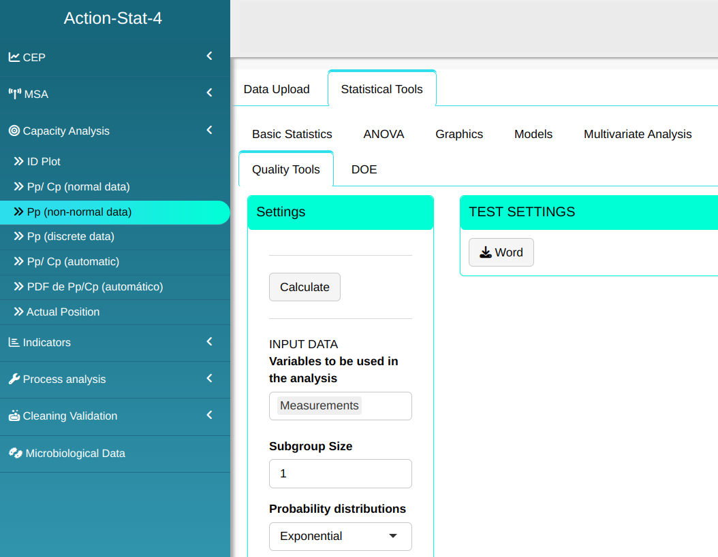Collapse the Capacity Analysis section chevron
The image size is (718, 557).
pos(209,130)
